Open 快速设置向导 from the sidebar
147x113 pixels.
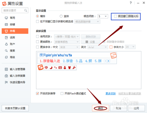coord(15,82)
